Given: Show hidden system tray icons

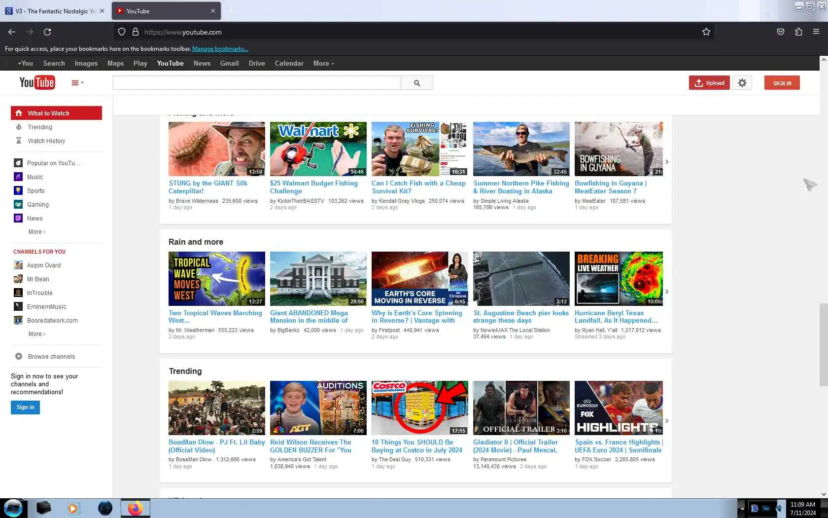Looking at the screenshot, I should (742, 509).
